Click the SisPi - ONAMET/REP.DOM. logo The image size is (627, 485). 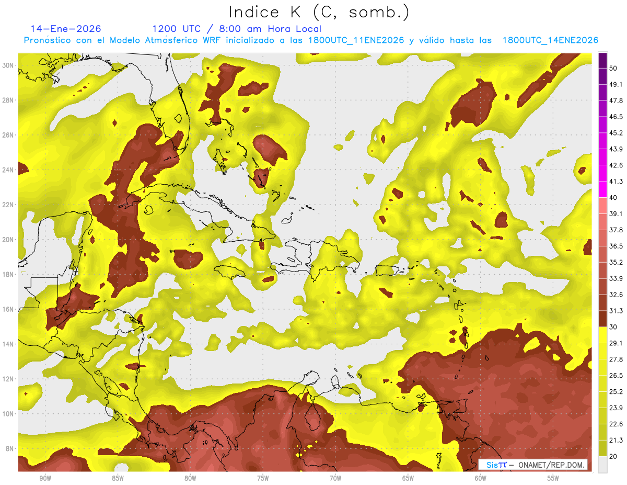point(532,465)
